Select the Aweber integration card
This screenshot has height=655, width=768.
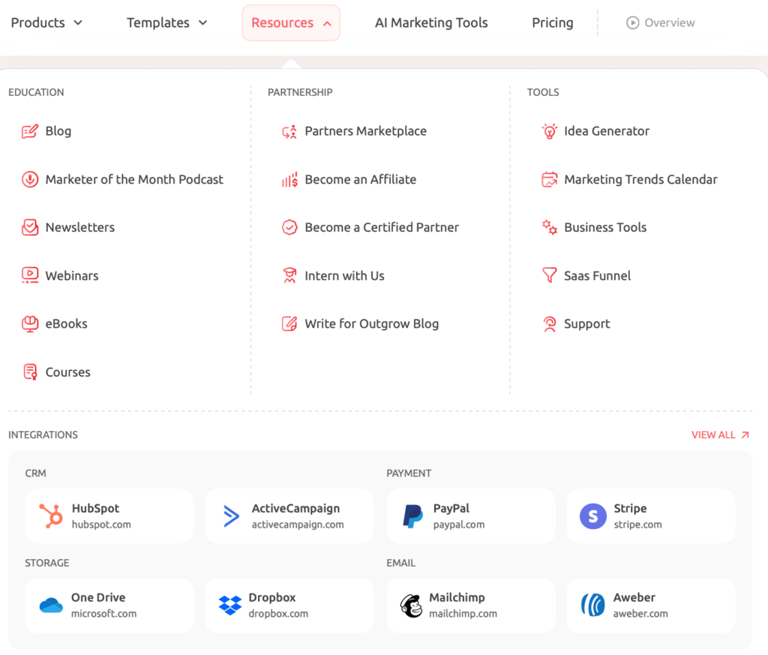(652, 606)
